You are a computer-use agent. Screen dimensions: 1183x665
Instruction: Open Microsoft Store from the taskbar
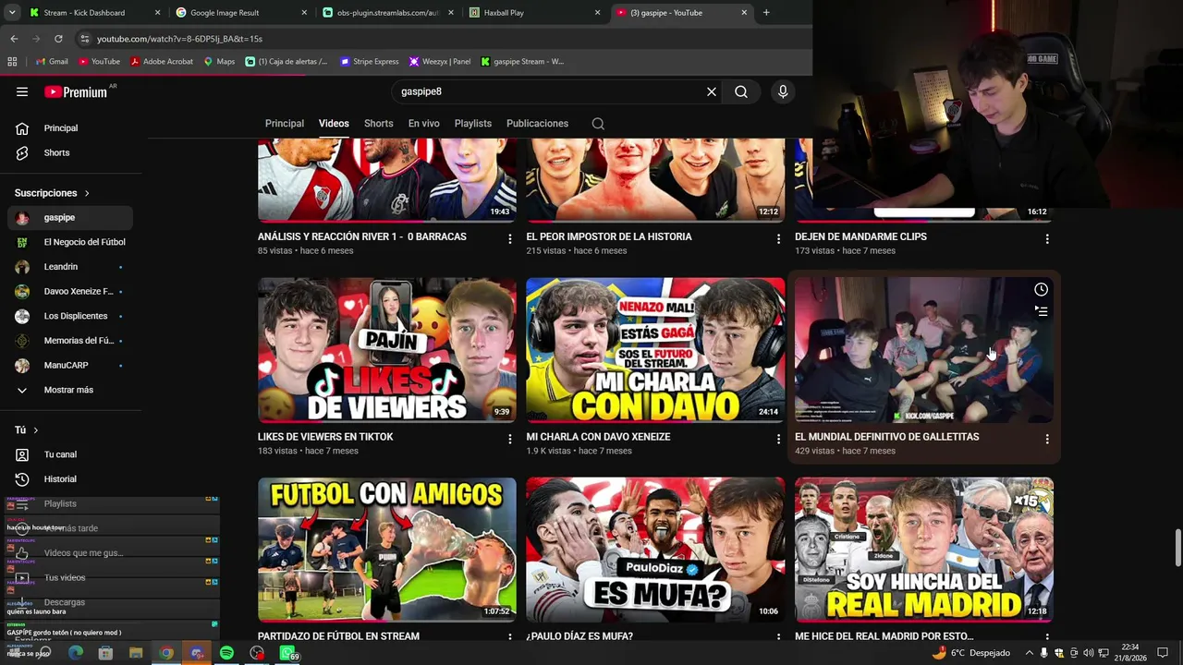(x=105, y=653)
